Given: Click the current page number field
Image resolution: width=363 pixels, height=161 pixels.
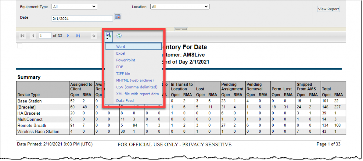Looking at the screenshot, I should pyautogui.click(x=45, y=36).
